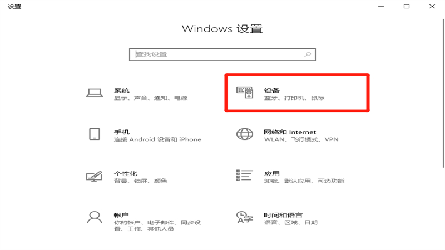445x250 pixels.
Task: Click the text 卸载、默认应用、可选功能
Action: (304, 181)
